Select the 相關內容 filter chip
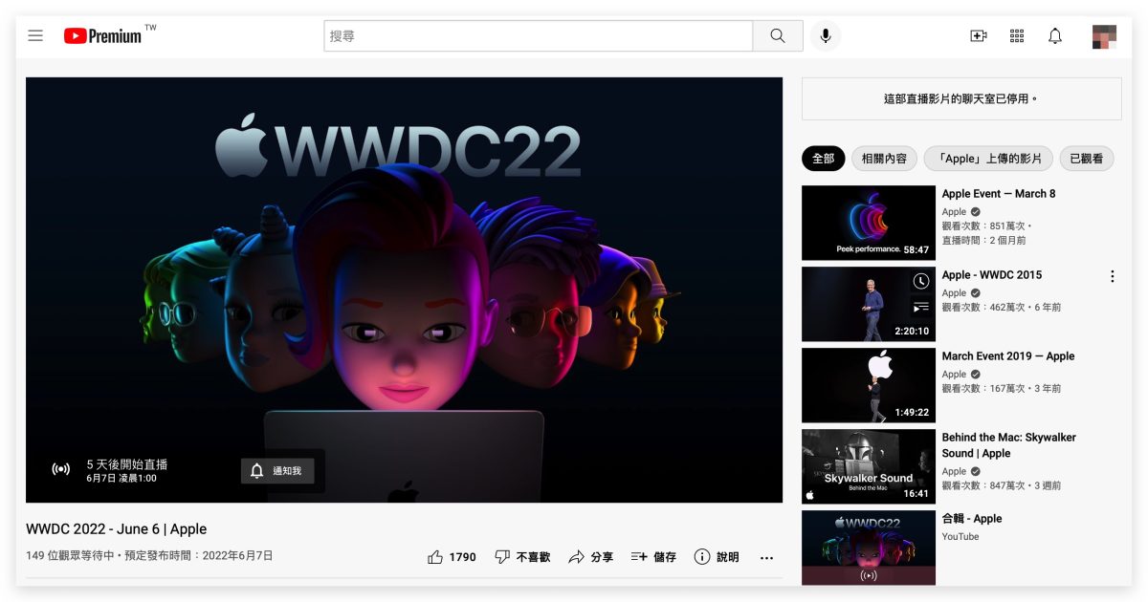 point(884,159)
